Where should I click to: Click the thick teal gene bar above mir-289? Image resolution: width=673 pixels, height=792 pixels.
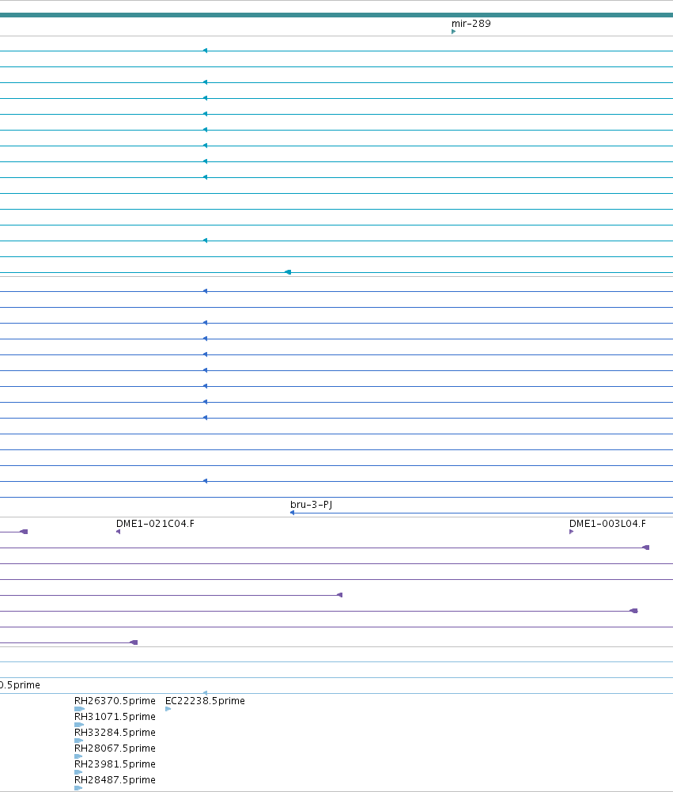pyautogui.click(x=336, y=15)
